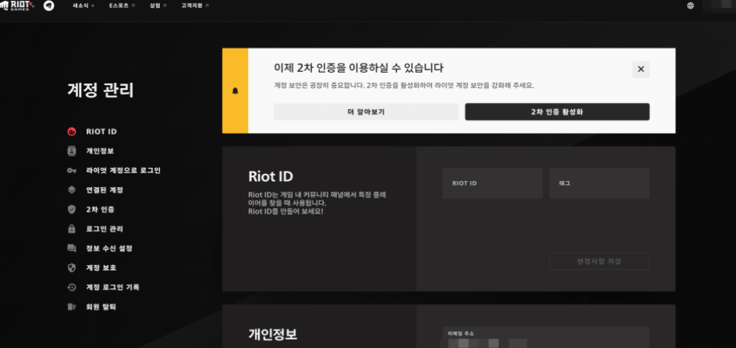Go to 계정 로그인 기록 section
Image resolution: width=736 pixels, height=348 pixels.
113,287
